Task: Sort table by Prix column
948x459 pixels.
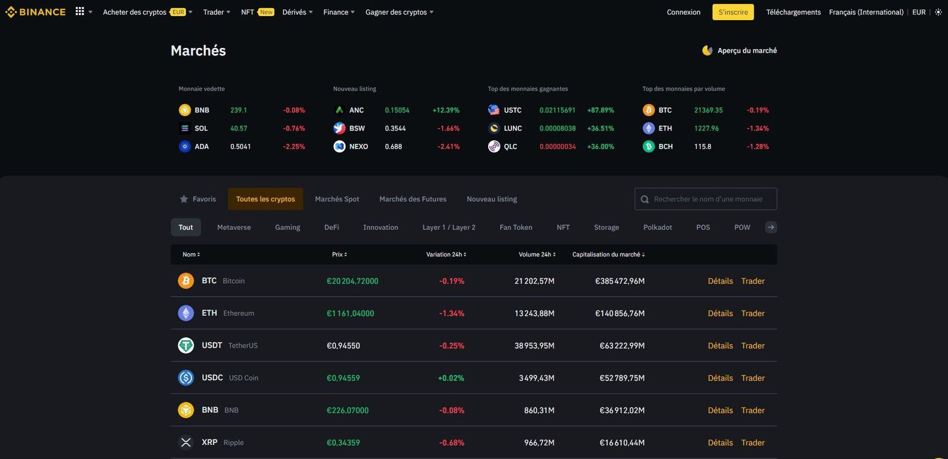Action: click(x=340, y=255)
